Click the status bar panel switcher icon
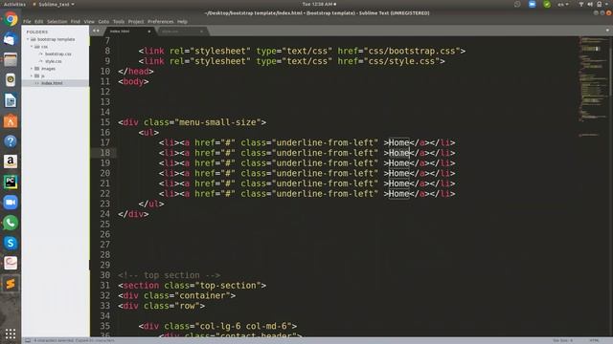The height and width of the screenshot is (344, 613). coord(28,340)
